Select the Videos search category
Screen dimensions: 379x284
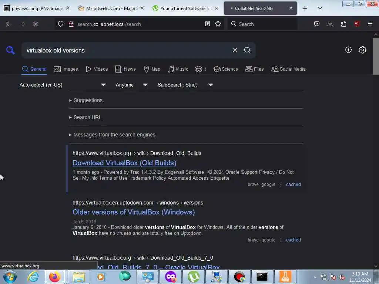pyautogui.click(x=97, y=69)
